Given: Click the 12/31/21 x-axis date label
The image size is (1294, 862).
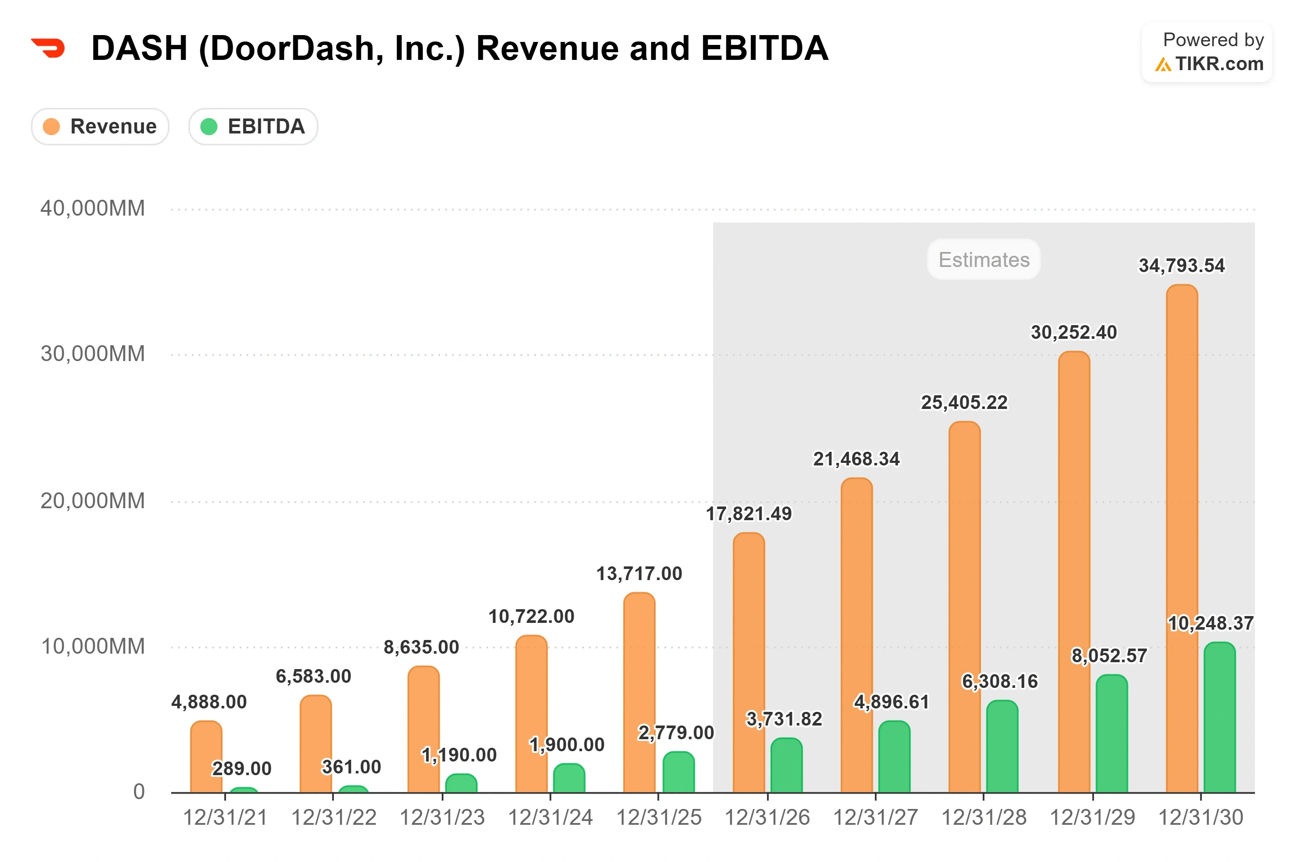Looking at the screenshot, I should [x=225, y=818].
